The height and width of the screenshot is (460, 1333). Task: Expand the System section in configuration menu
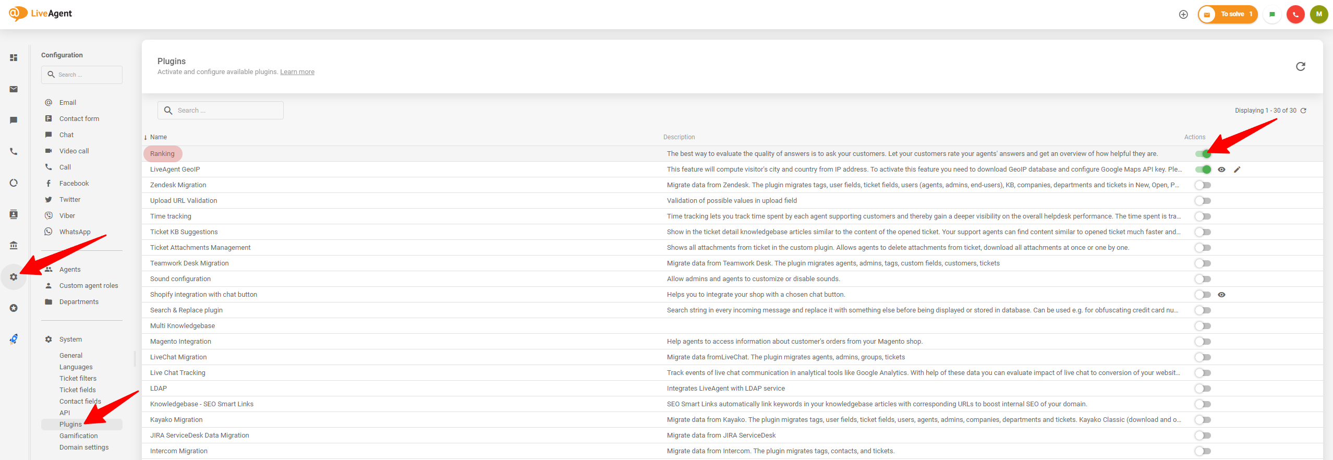(70, 340)
